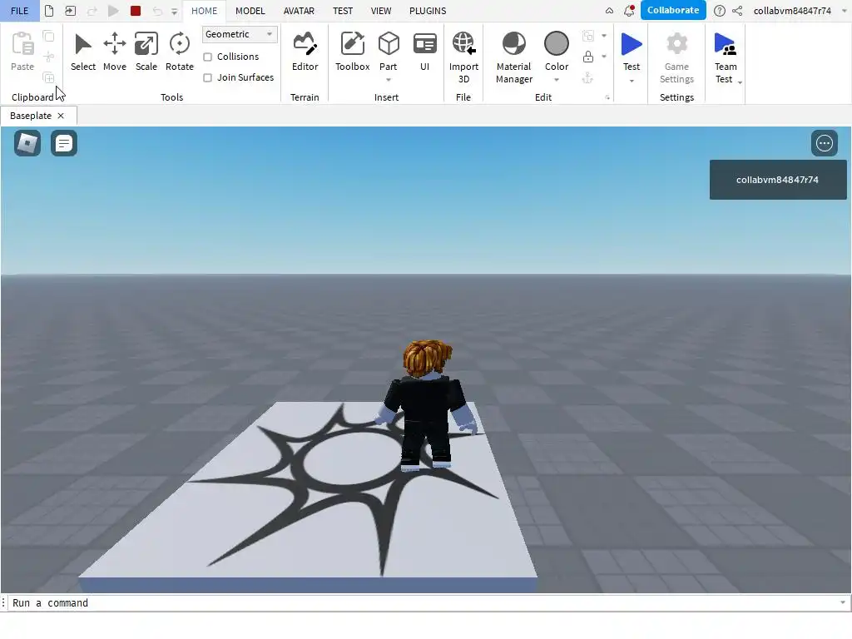This screenshot has height=639, width=852.
Task: Open the command bar history dropdown
Action: (843, 602)
